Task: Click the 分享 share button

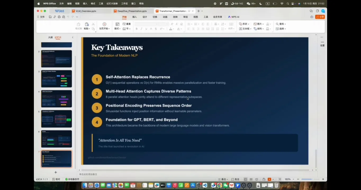Action: point(320,17)
